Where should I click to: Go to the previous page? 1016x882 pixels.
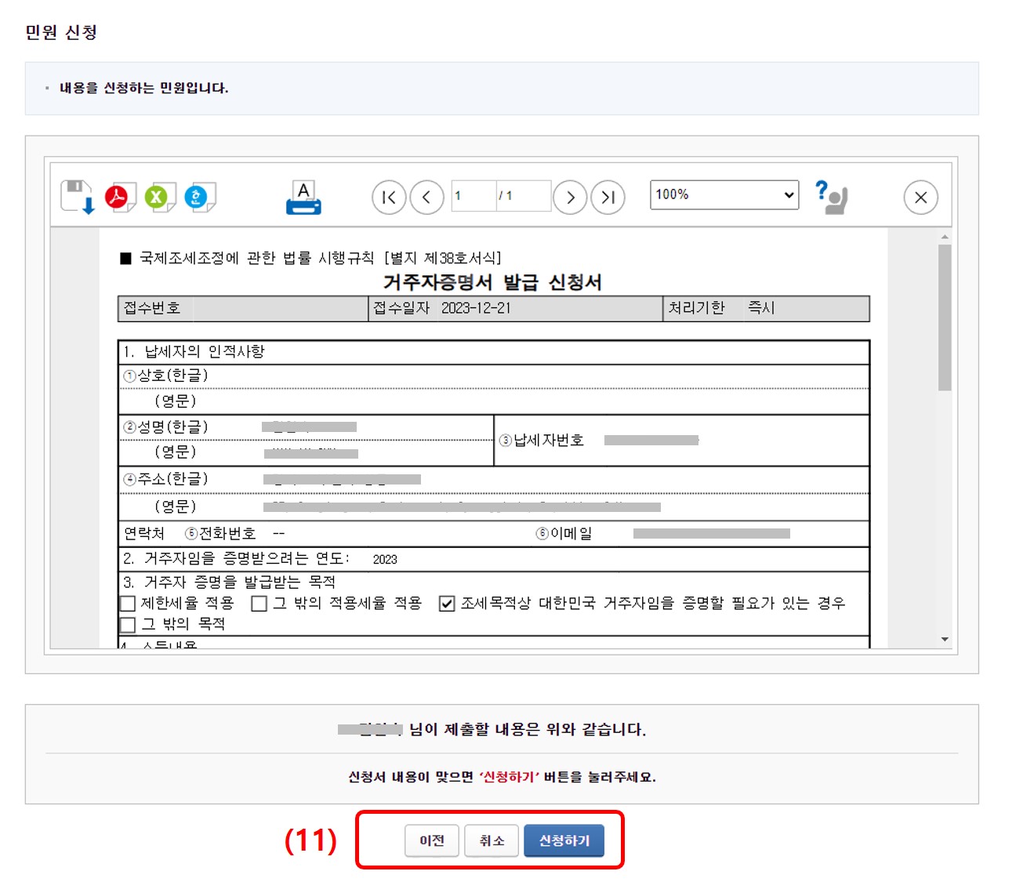pos(426,198)
